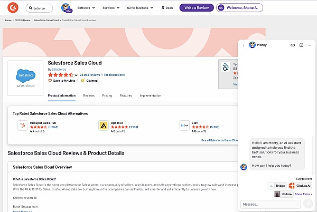Image resolution: width=317 pixels, height=212 pixels.
Task: Click HubSpot Sales Hub star rating
Action: coord(39,127)
